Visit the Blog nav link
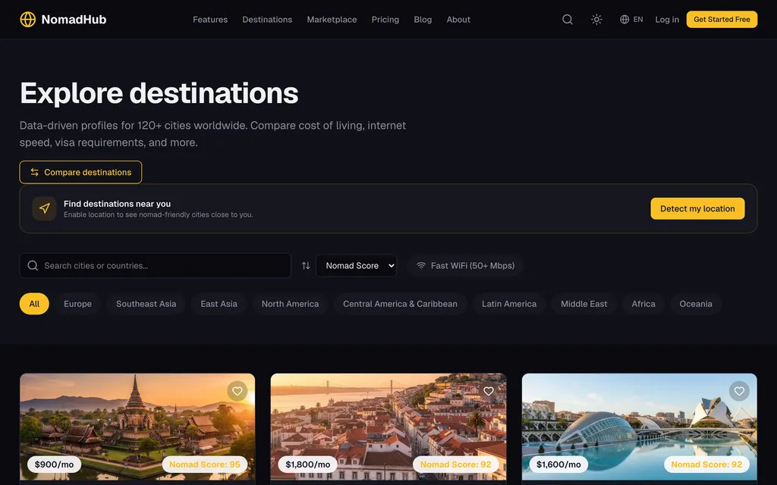The height and width of the screenshot is (485, 777). click(x=423, y=19)
